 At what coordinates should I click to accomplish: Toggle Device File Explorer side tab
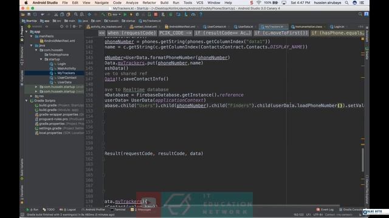click(367, 190)
